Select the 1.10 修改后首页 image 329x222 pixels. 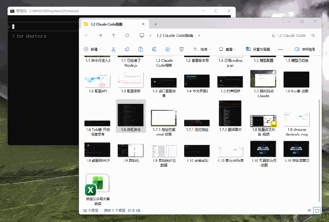296,152
